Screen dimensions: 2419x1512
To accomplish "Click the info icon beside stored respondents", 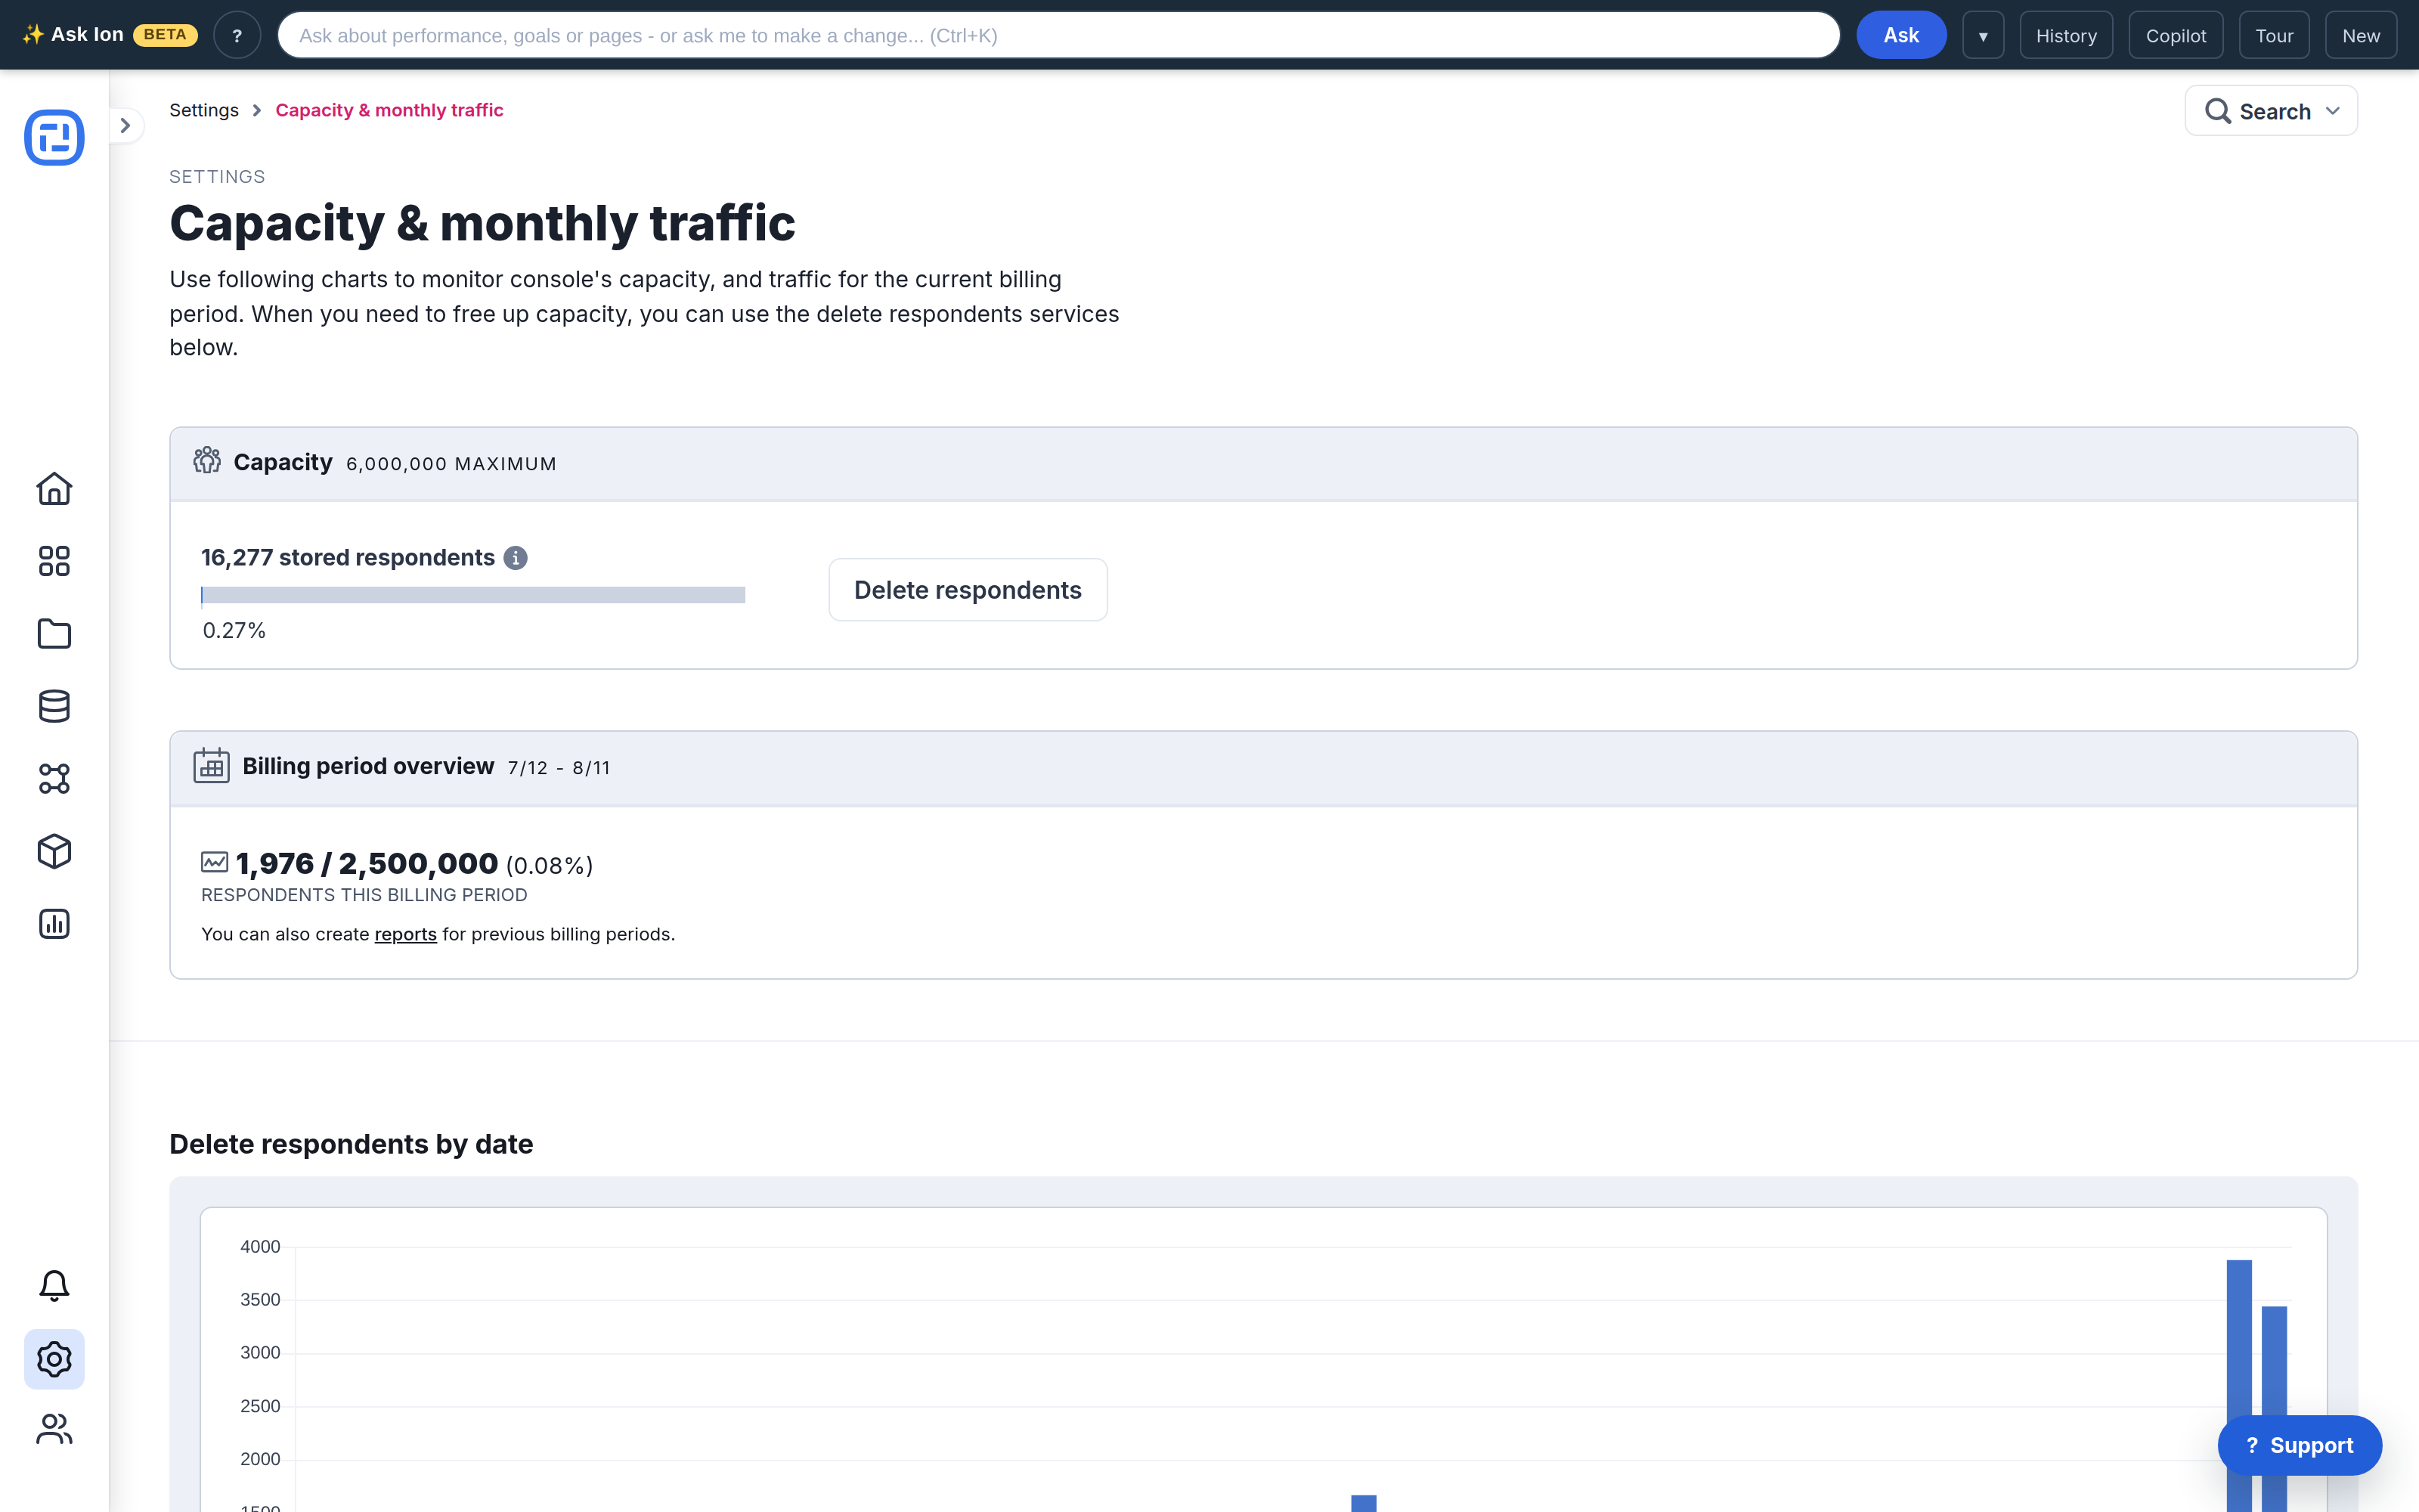I will (515, 558).
